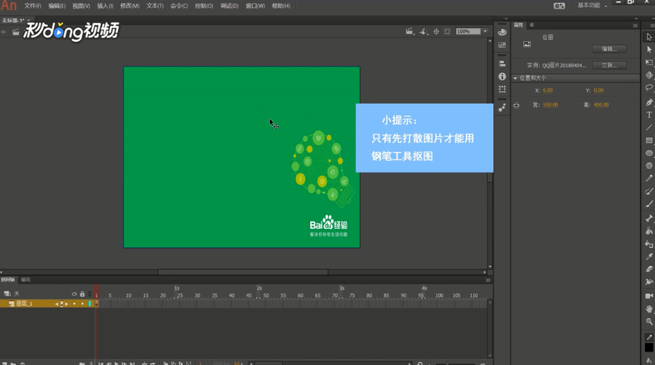This screenshot has height=365, width=655.
Task: Open the Transform panel icon
Action: pyautogui.click(x=502, y=89)
